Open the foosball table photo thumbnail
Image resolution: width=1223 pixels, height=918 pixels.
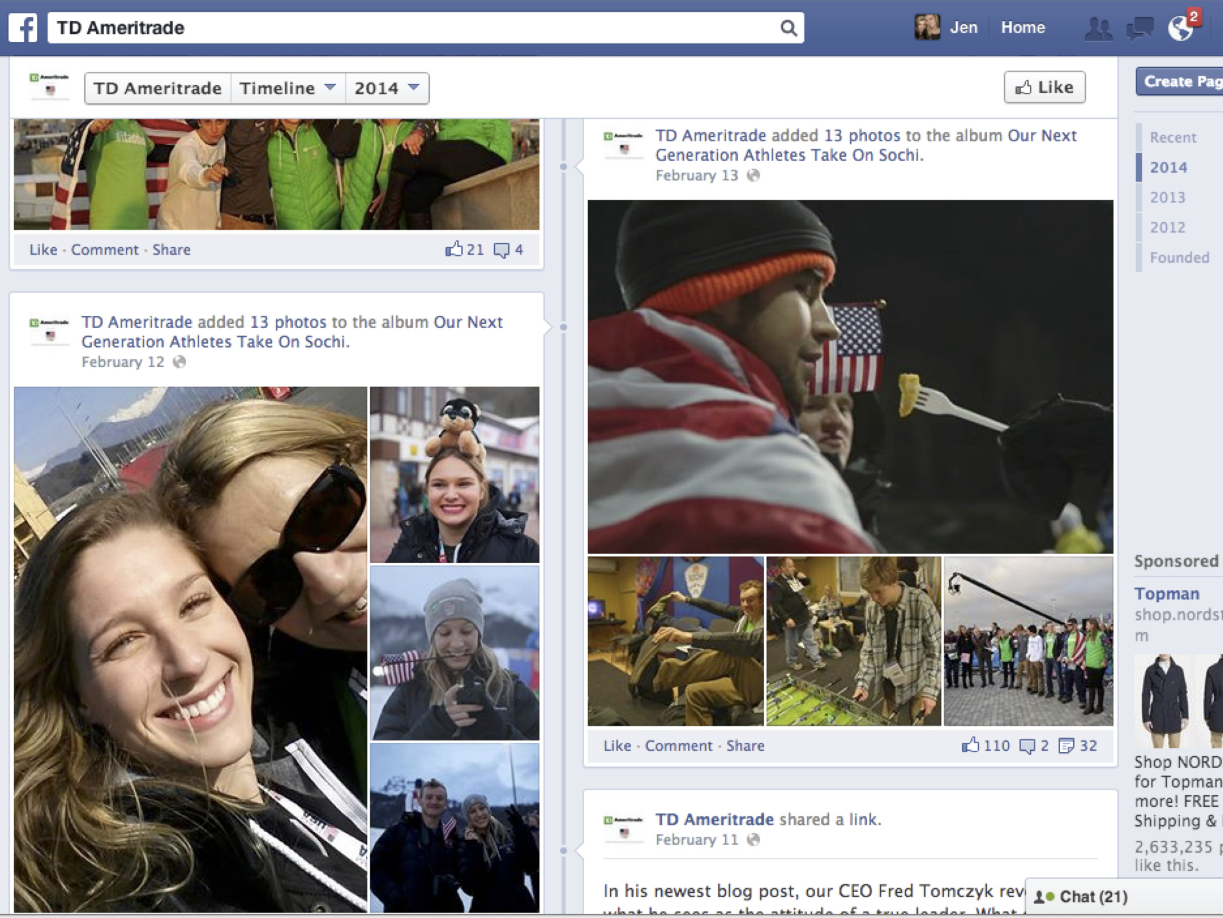pos(853,641)
